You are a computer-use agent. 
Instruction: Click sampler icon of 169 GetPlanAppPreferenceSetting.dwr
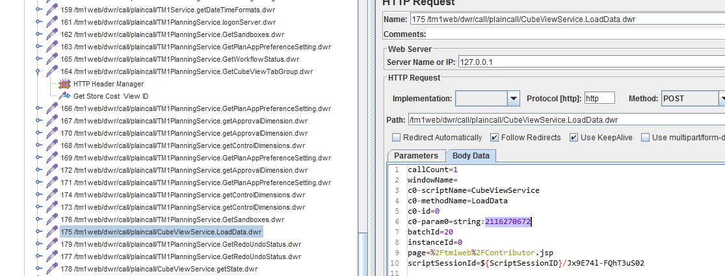tap(52, 158)
